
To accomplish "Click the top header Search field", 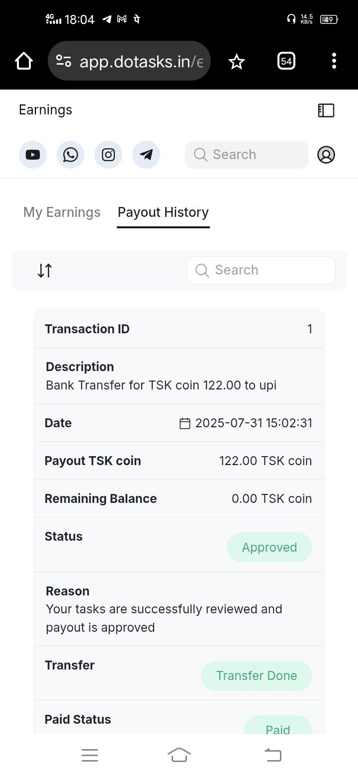I will click(x=247, y=155).
